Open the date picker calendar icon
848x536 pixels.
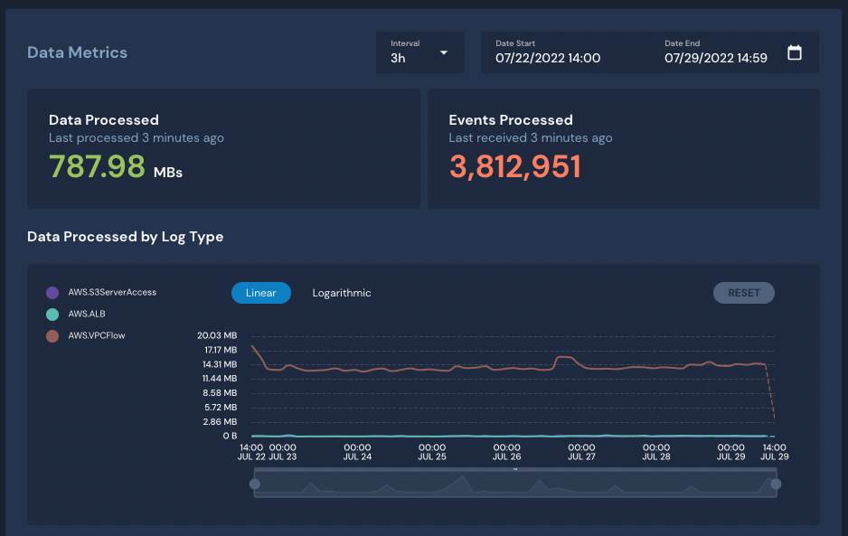click(795, 52)
